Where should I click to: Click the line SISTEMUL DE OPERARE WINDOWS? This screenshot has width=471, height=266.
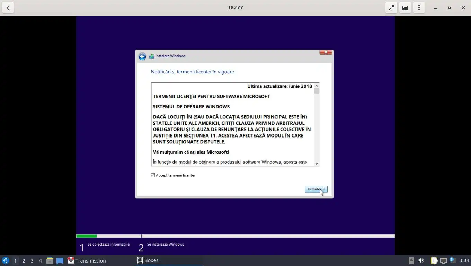[191, 107]
